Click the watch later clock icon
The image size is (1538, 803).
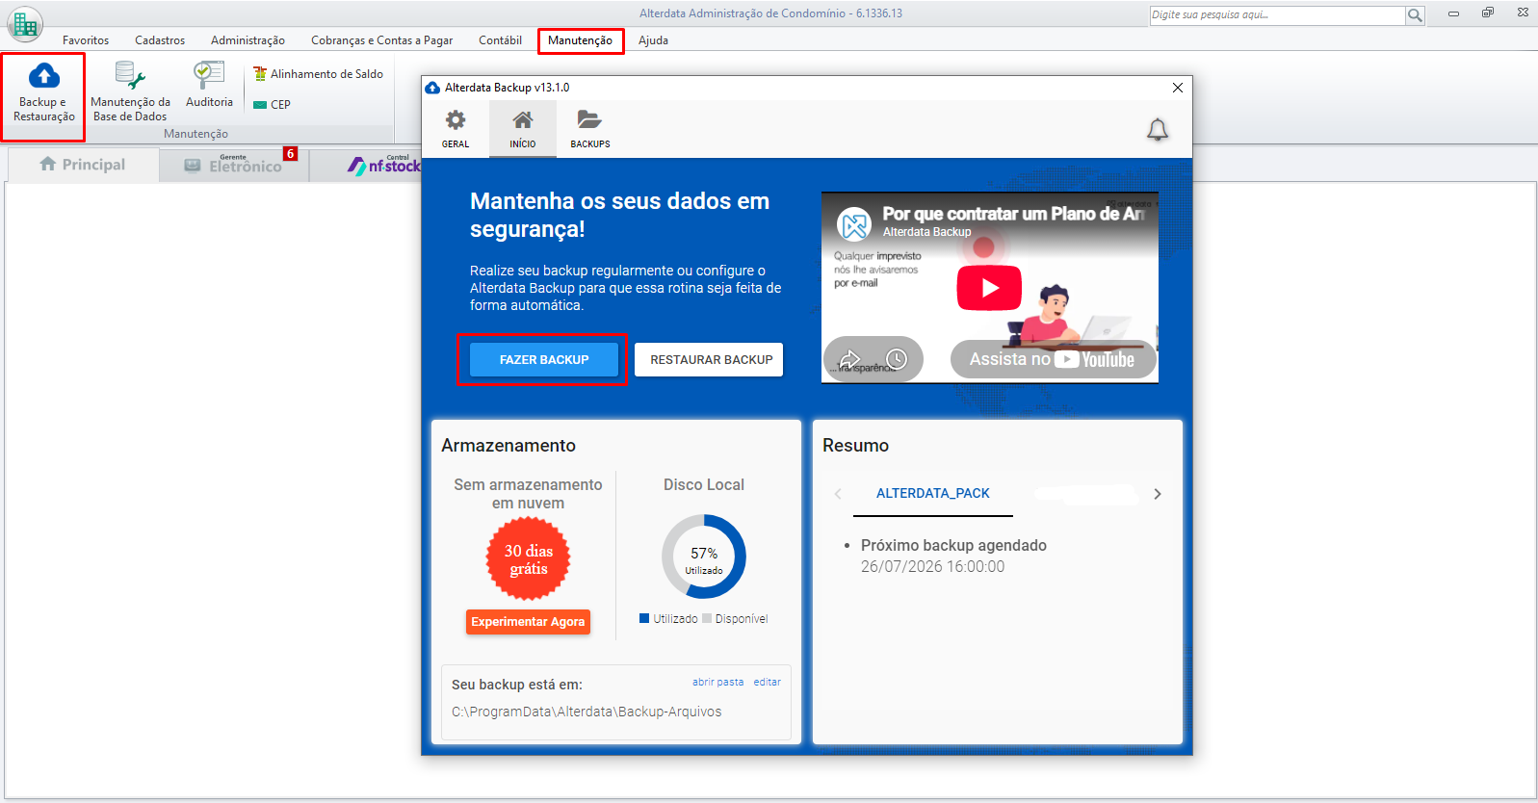coord(897,359)
